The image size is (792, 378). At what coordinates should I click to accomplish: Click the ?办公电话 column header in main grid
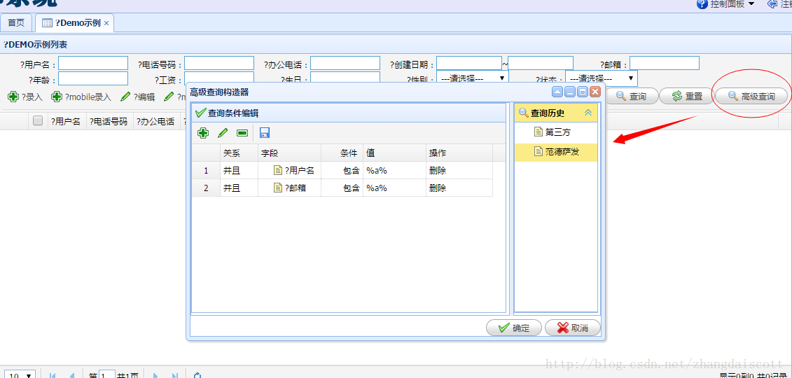tap(155, 121)
